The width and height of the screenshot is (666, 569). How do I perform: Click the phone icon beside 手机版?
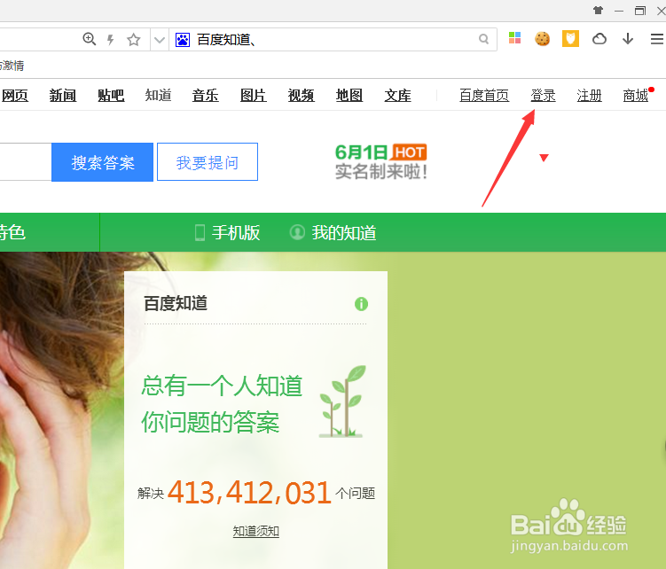[200, 233]
